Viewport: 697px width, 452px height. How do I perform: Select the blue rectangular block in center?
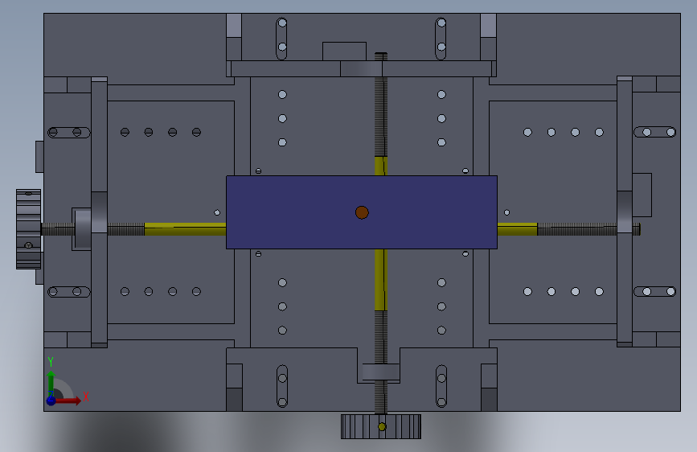pos(362,212)
